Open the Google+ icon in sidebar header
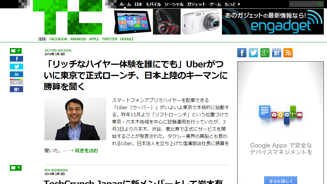 pyautogui.click(x=265, y=53)
